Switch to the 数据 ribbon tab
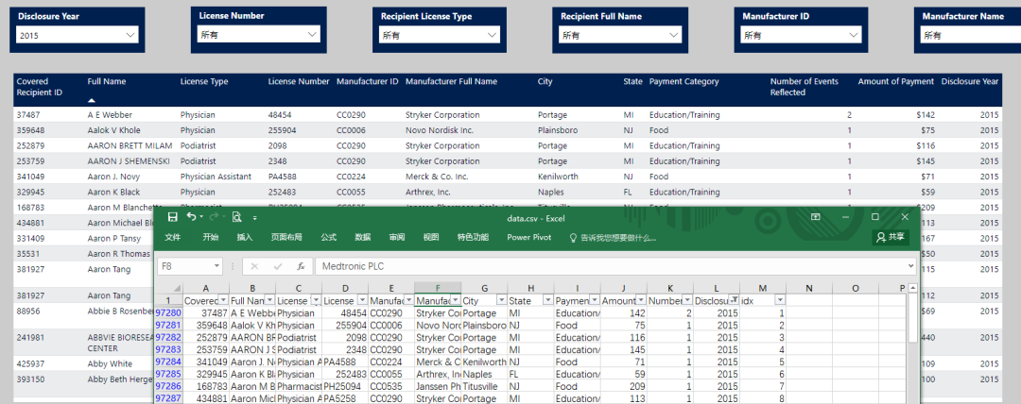 click(363, 238)
